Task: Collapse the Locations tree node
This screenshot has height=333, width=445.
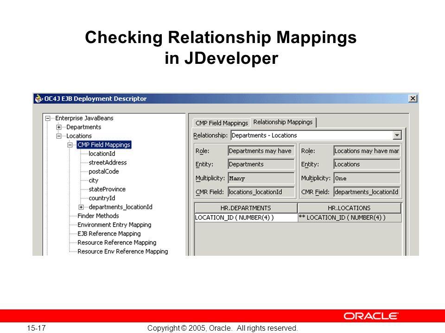Action: tap(59, 136)
